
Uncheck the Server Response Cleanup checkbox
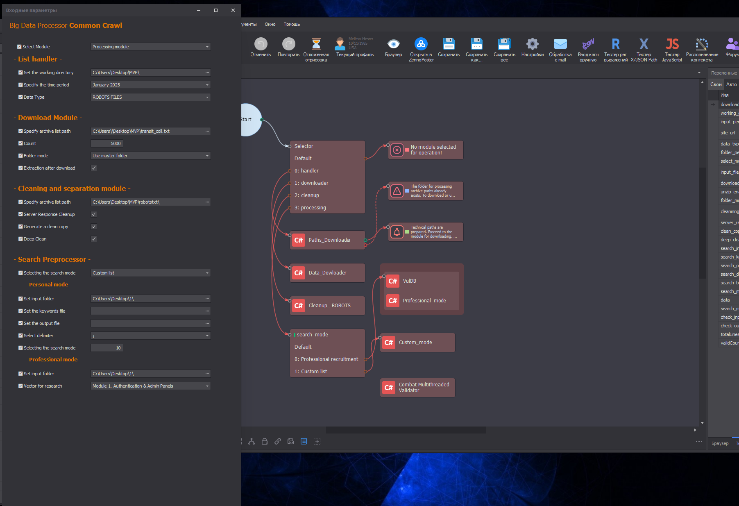94,214
